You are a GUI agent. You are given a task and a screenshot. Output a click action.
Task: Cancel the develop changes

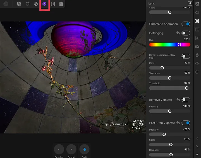coord(71,150)
